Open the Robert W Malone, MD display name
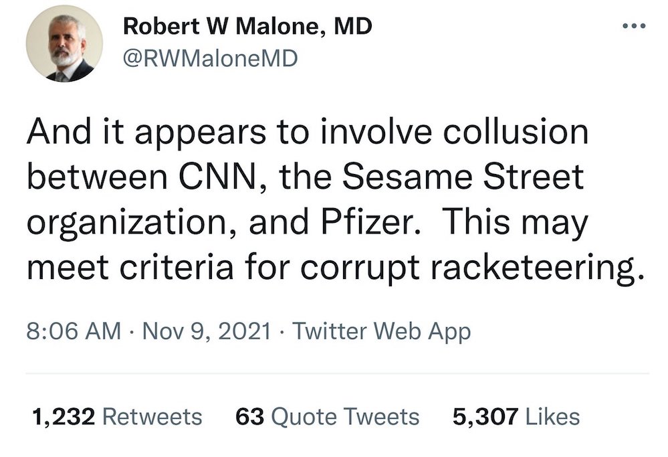The width and height of the screenshot is (668, 457). pyautogui.click(x=248, y=27)
